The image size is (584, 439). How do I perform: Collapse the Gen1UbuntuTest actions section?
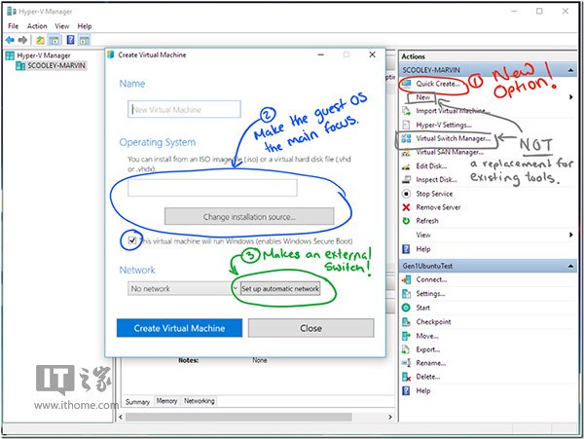point(570,267)
